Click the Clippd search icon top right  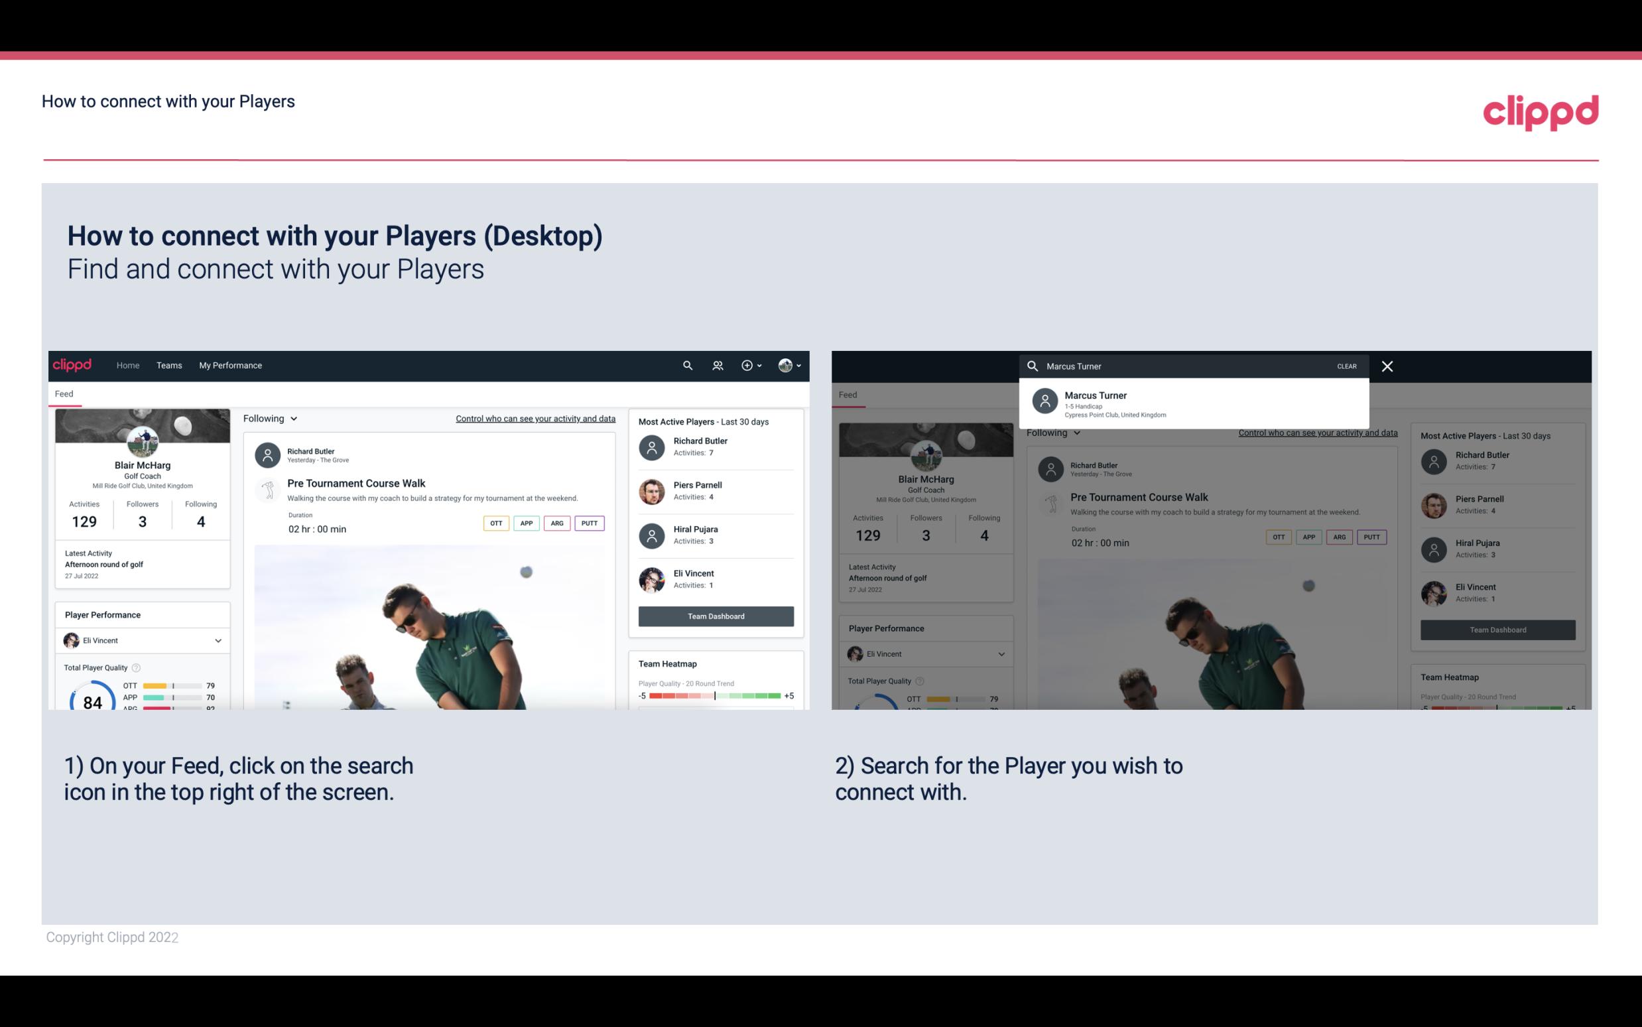coord(687,364)
